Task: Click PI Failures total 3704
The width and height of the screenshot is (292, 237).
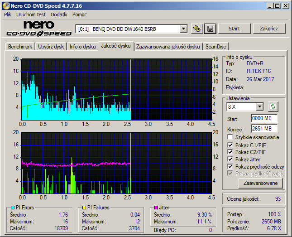Action: pyautogui.click(x=134, y=228)
